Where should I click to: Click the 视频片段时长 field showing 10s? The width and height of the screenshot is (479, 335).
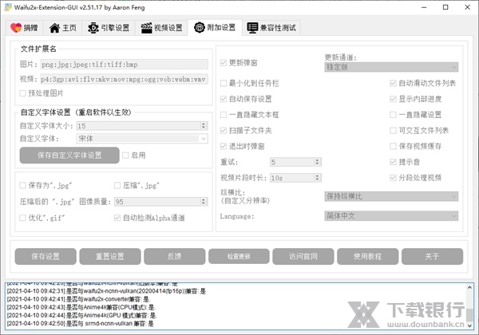click(x=292, y=178)
